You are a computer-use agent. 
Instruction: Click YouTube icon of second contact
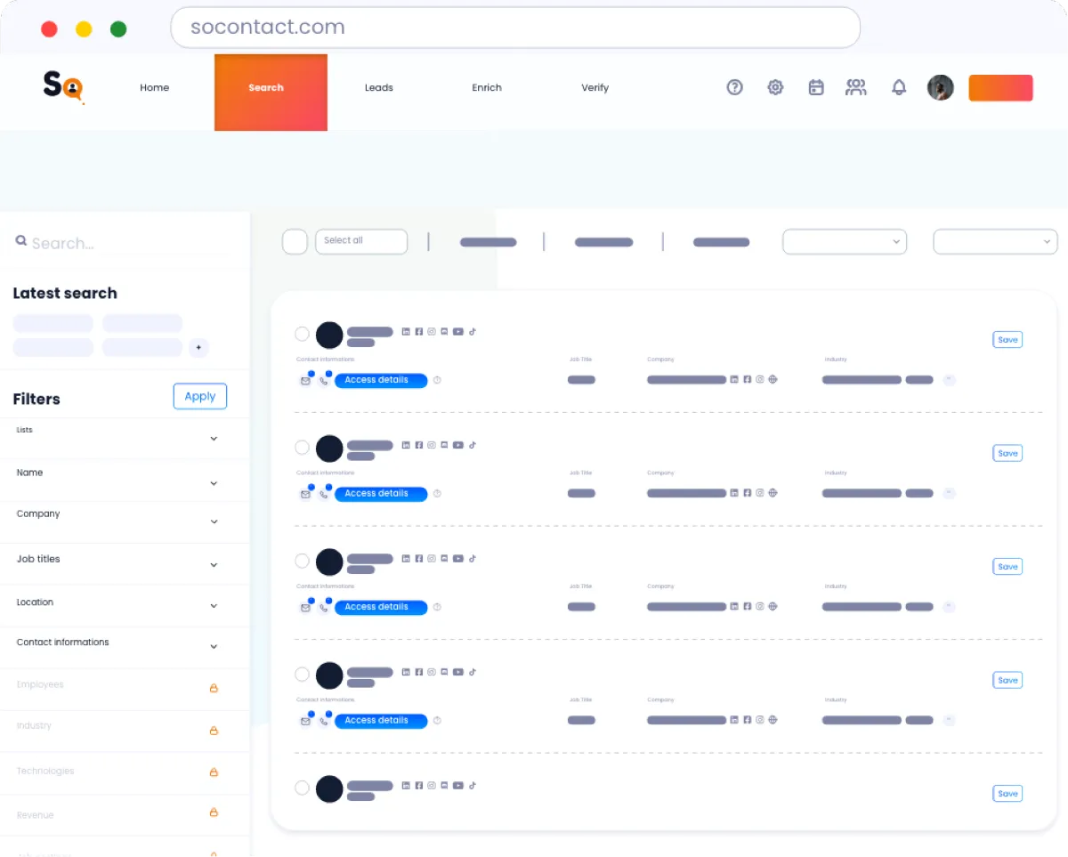[x=457, y=445]
